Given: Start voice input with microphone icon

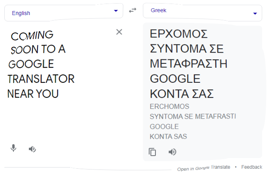Looking at the screenshot, I should click(x=13, y=149).
